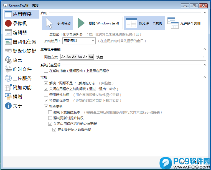211x170 pixels.
Task: Select the 捐赠 donate icon
Action: coord(8,97)
